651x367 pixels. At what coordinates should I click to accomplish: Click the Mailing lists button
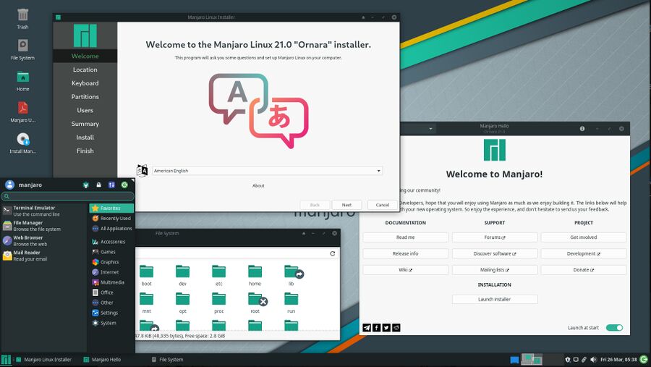point(495,270)
